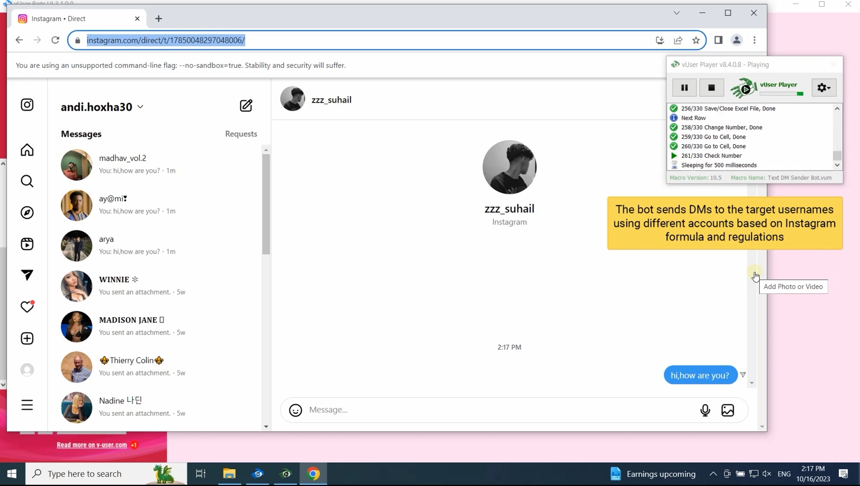860x486 pixels.
Task: Go forward in Chrome
Action: click(37, 40)
